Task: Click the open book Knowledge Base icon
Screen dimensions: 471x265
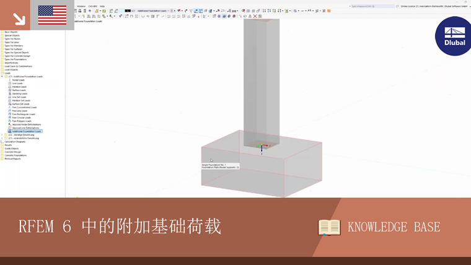Action: [x=329, y=227]
